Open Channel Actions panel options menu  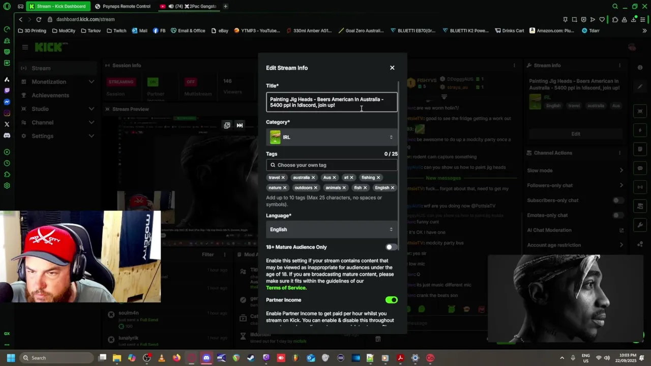click(x=619, y=153)
